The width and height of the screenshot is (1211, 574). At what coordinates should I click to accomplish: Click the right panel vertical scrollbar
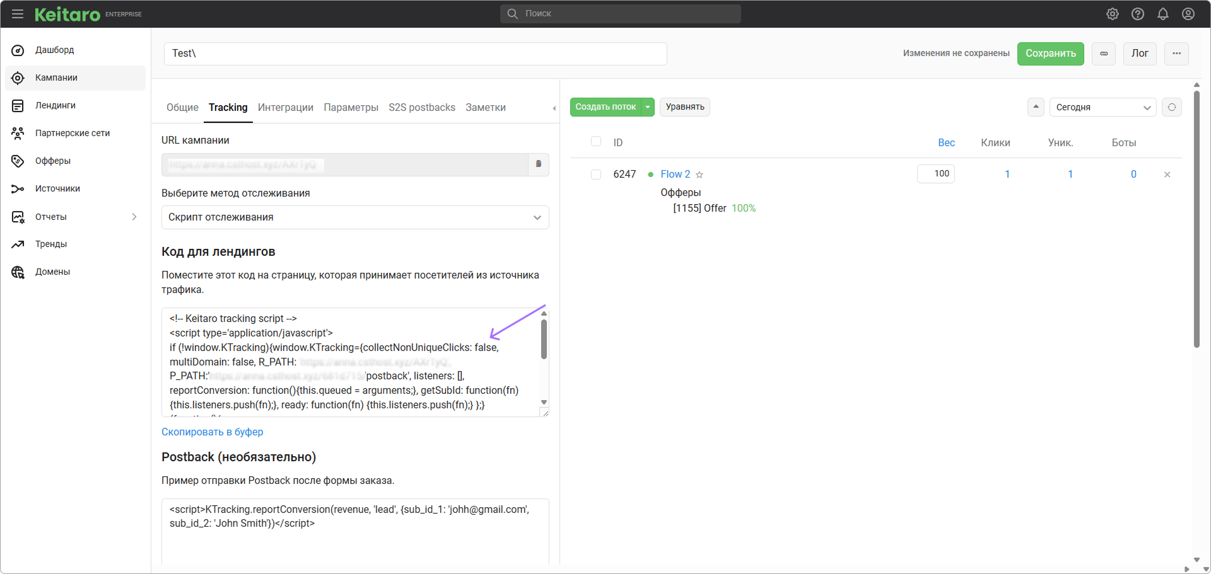point(1196,218)
